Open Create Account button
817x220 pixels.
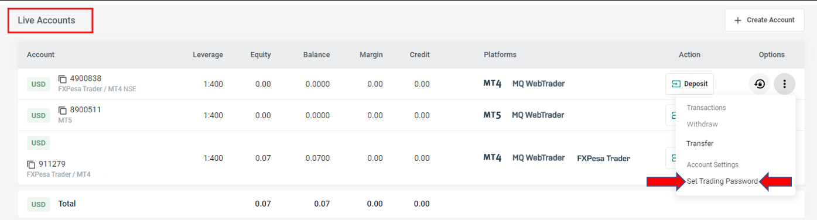click(764, 20)
